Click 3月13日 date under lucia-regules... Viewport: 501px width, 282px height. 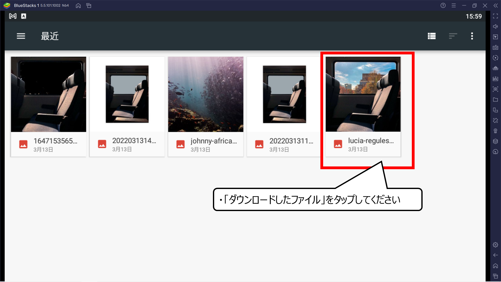358,149
